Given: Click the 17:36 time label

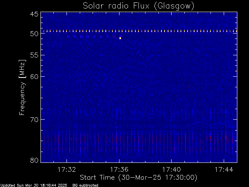Looking at the screenshot, I should [119, 169].
